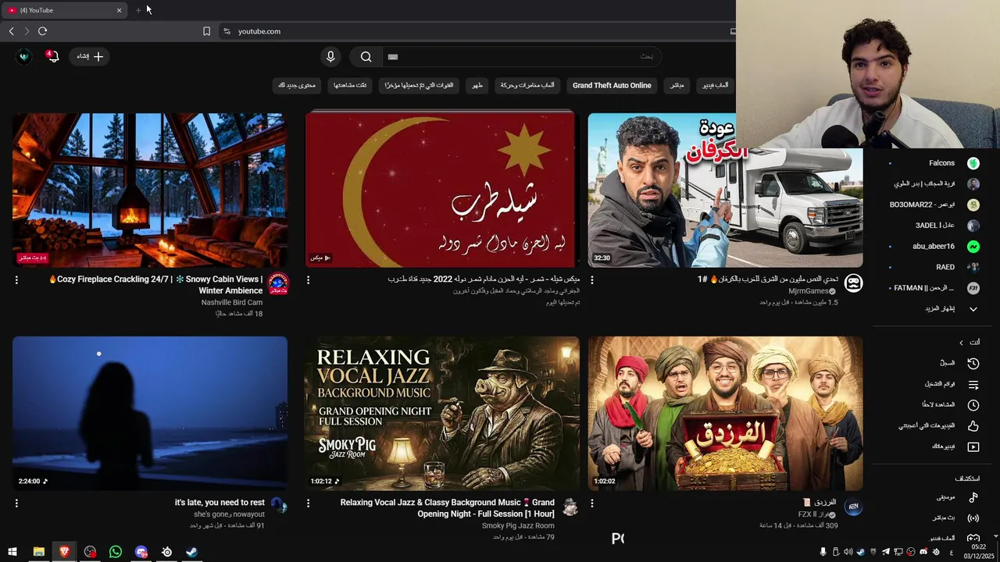The height and width of the screenshot is (562, 1000).
Task: Open more options for شيله mix
Action: [308, 279]
